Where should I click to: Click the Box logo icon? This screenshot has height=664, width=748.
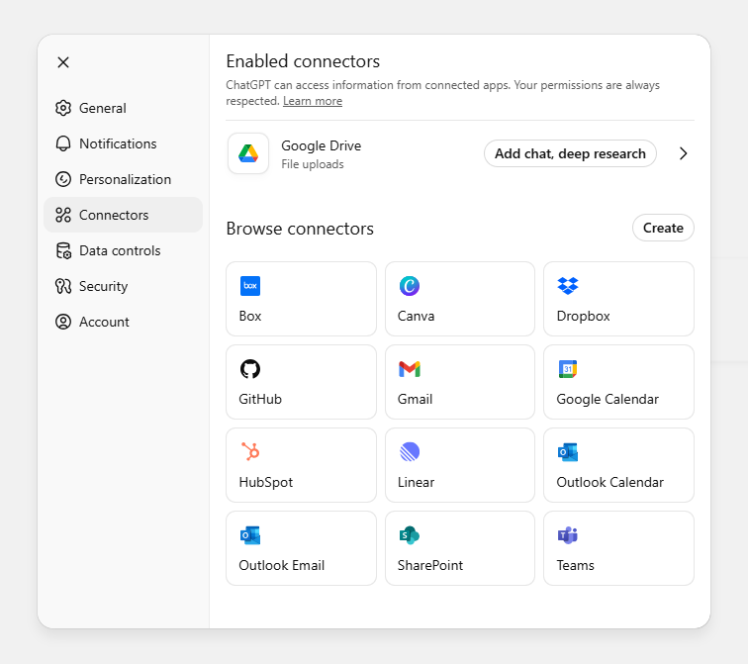point(250,286)
